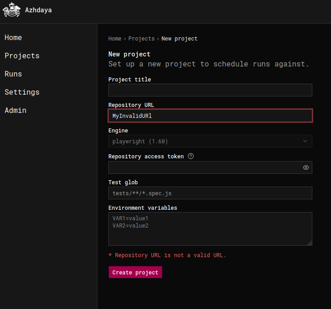Click the Azhdaya brand name
331x309 pixels.
point(38,10)
